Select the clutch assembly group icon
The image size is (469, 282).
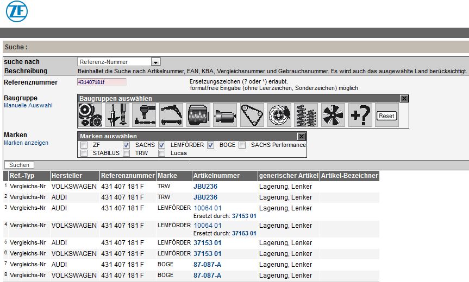point(91,116)
